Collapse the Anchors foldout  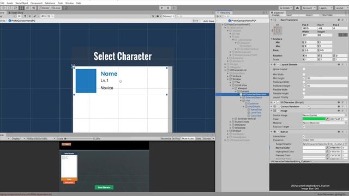coord(272,39)
